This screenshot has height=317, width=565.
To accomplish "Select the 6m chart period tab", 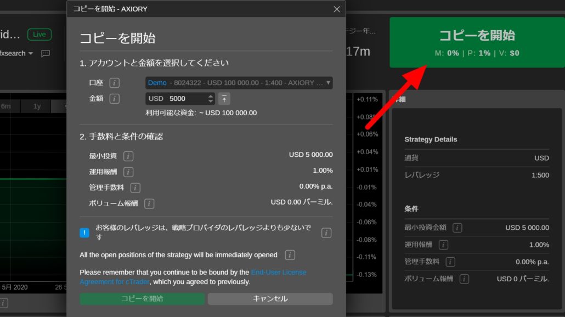I will [6, 106].
